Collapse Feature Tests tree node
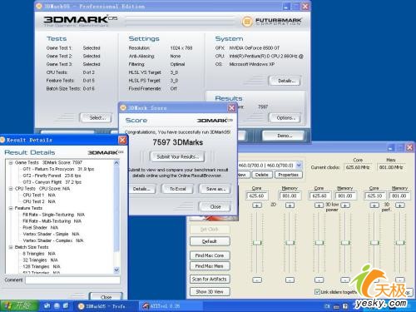Image resolution: width=416 pixels, height=312 pixels. coord(11,208)
